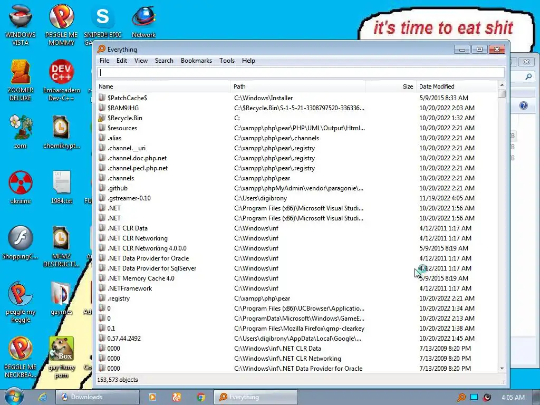
Task: Select the .channel.doc.php.net row
Action: pyautogui.click(x=297, y=158)
